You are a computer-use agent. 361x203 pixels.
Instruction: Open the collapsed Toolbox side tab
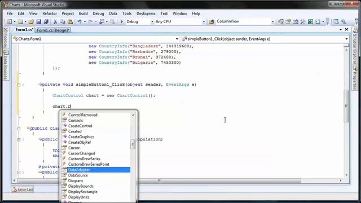point(6,37)
